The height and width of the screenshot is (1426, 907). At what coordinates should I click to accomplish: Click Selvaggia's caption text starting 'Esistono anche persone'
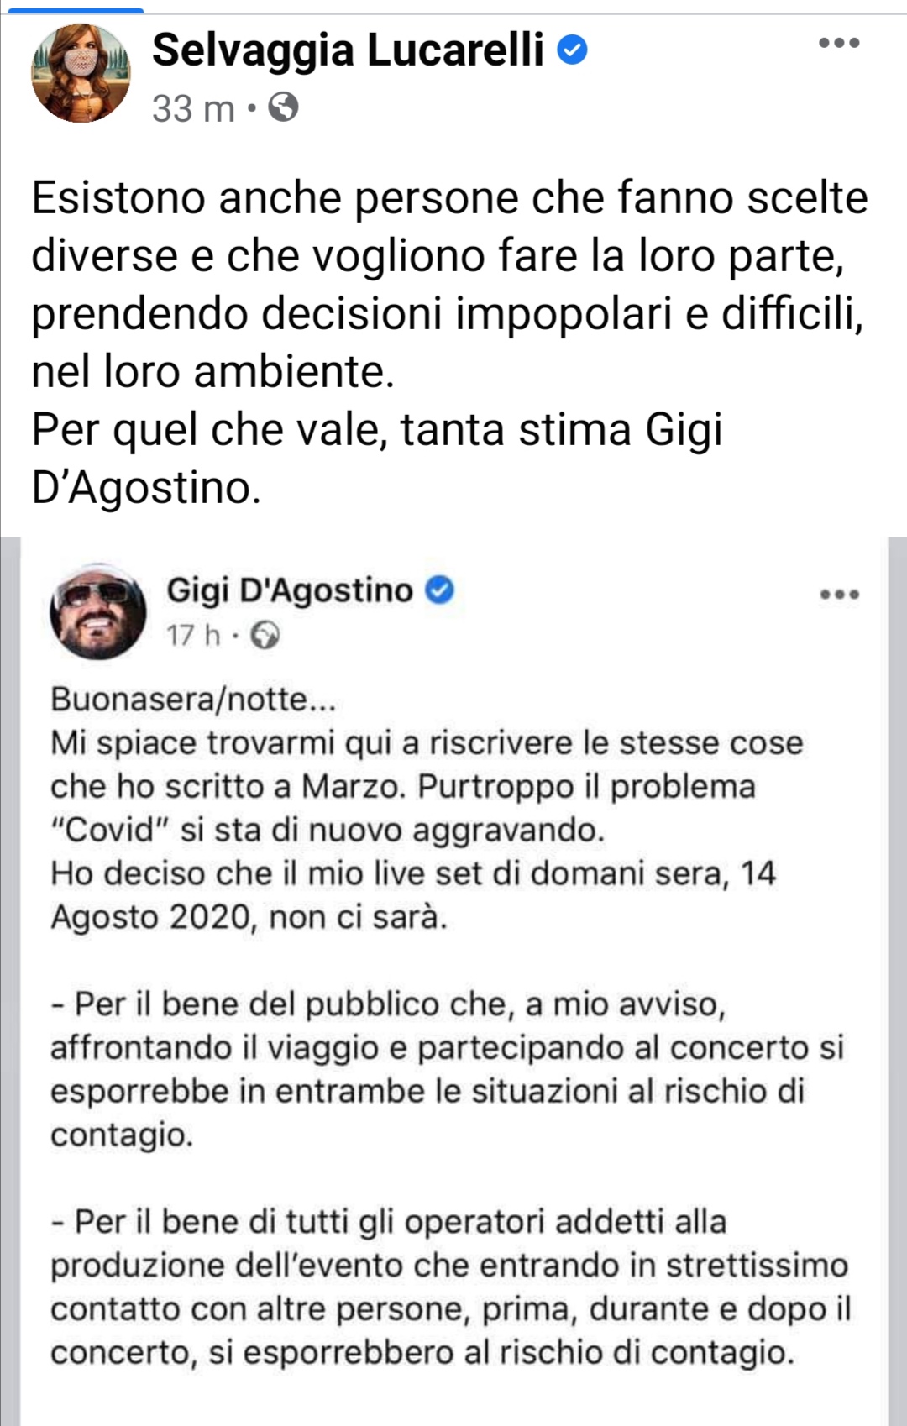[449, 285]
